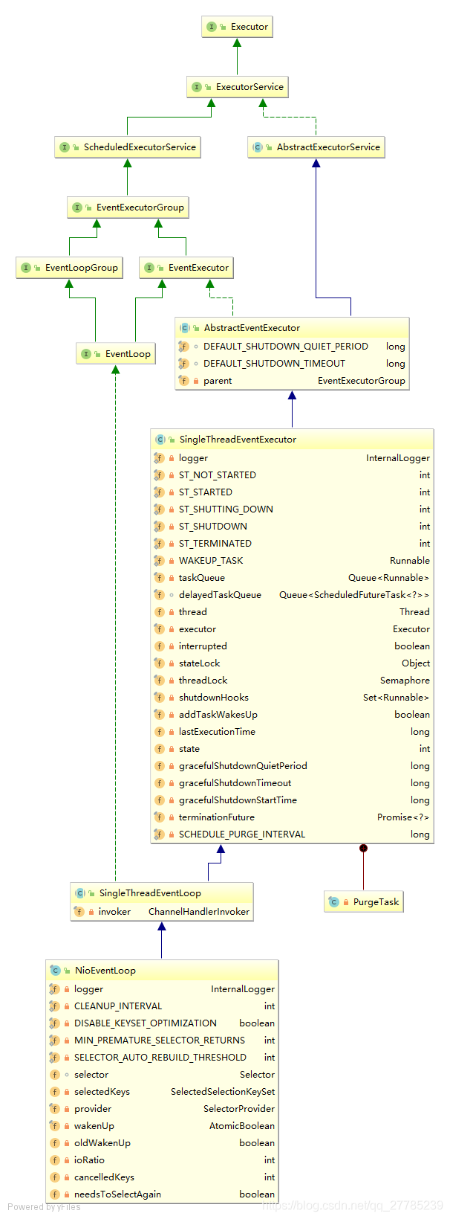The width and height of the screenshot is (450, 1219).
Task: Select the ST_STARTED field row
Action: point(292,492)
